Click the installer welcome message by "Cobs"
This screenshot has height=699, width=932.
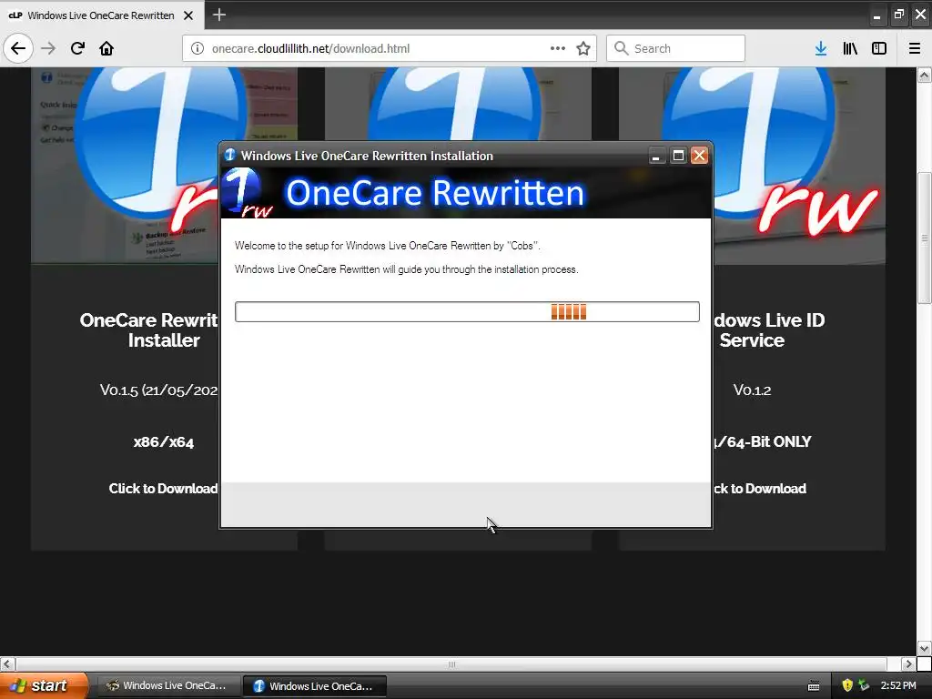click(x=388, y=246)
